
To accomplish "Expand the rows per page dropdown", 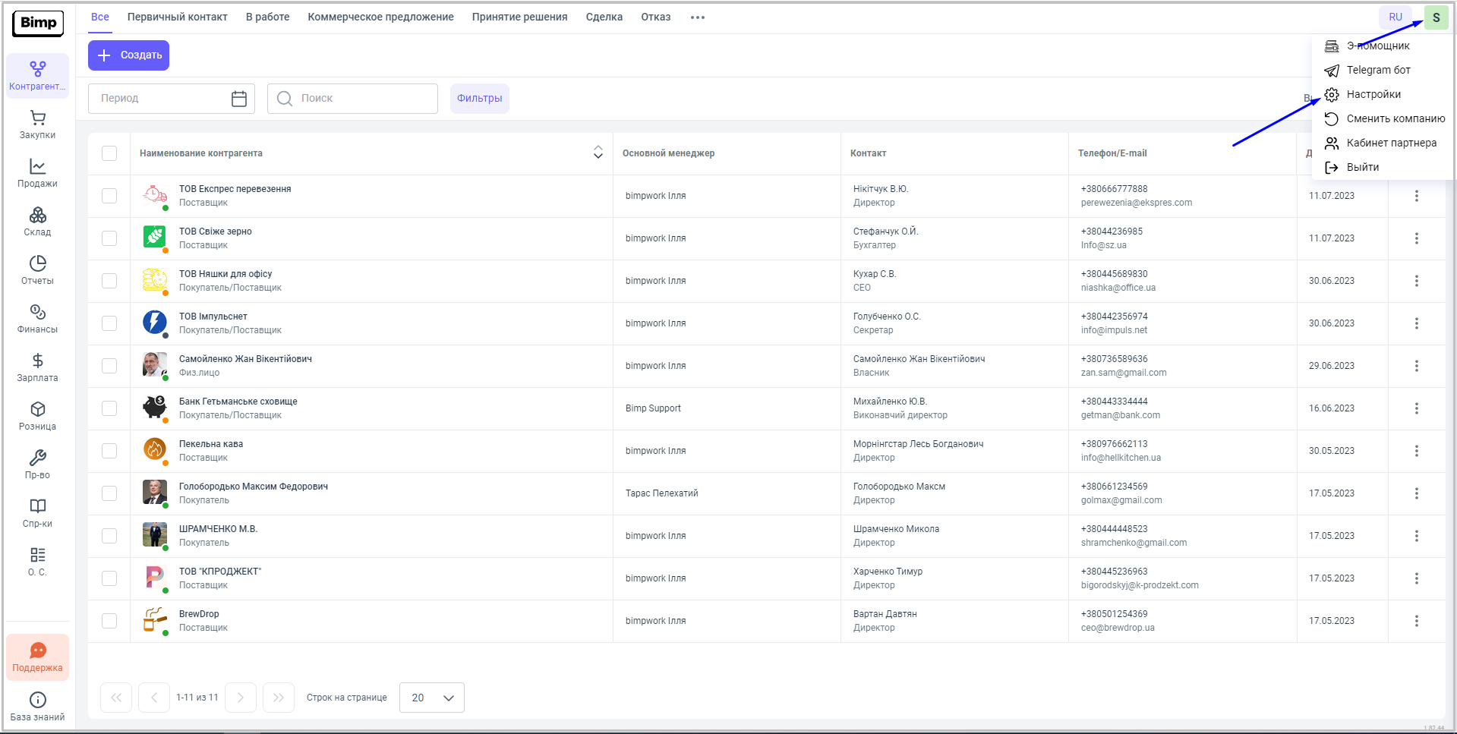I will pos(431,698).
